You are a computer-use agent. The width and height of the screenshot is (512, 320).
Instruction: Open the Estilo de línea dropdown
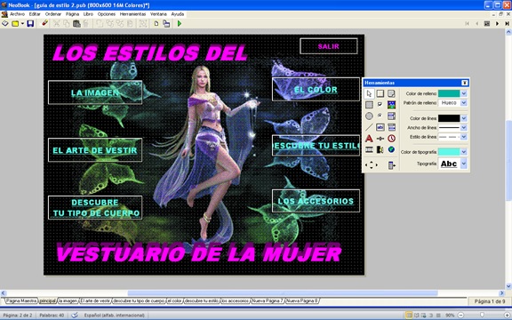pos(464,137)
